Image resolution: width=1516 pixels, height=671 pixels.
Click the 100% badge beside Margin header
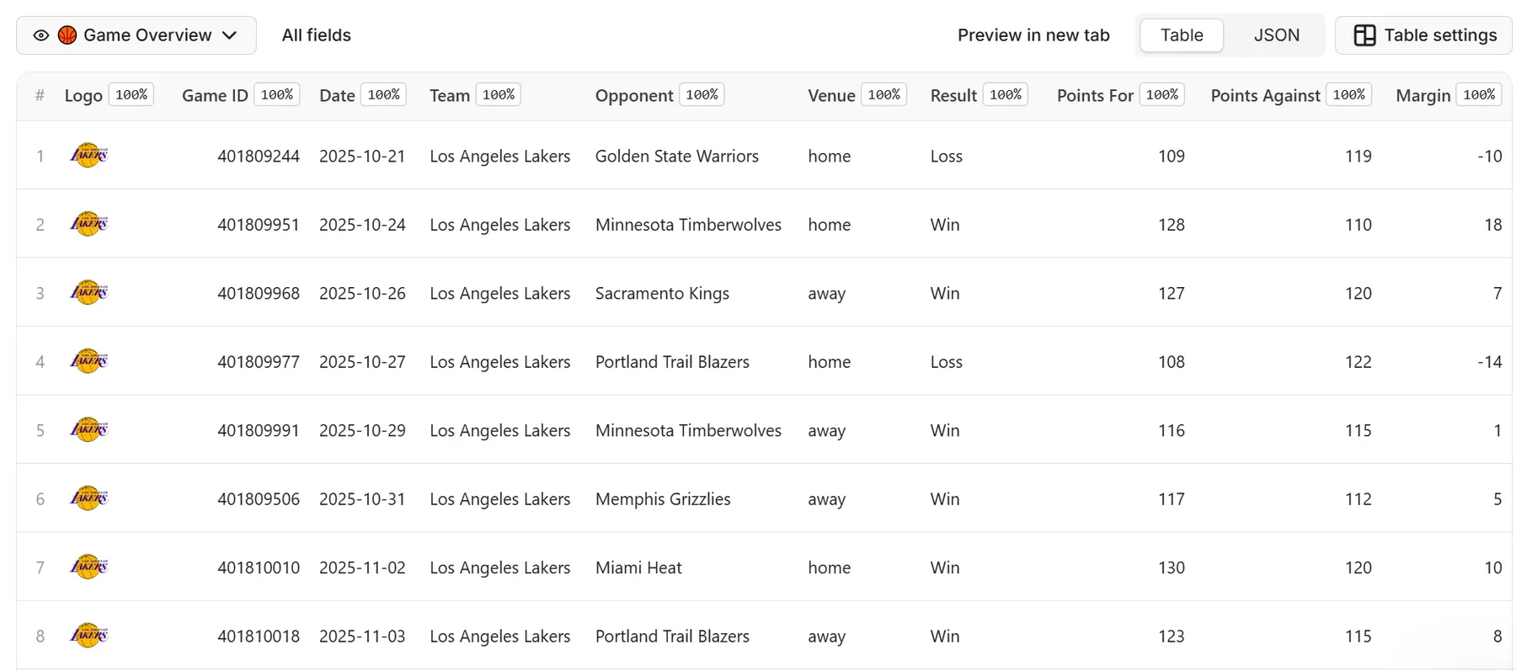pyautogui.click(x=1479, y=95)
